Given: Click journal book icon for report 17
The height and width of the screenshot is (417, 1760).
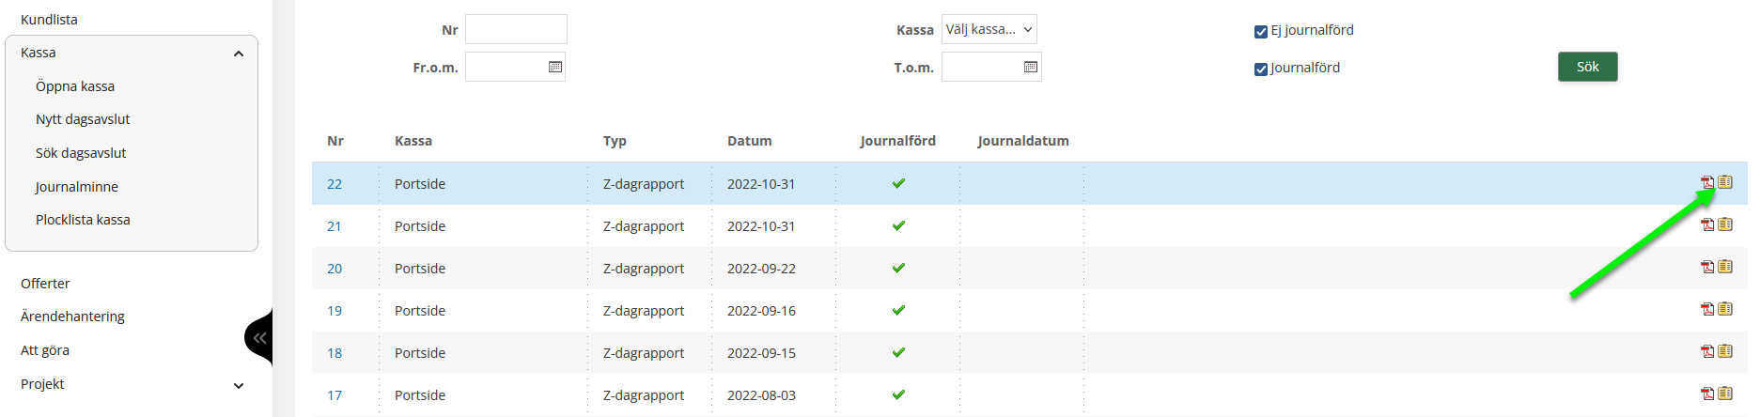Looking at the screenshot, I should (1725, 394).
